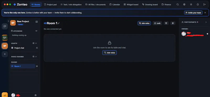Click the New Project header avatar

click(13, 23)
